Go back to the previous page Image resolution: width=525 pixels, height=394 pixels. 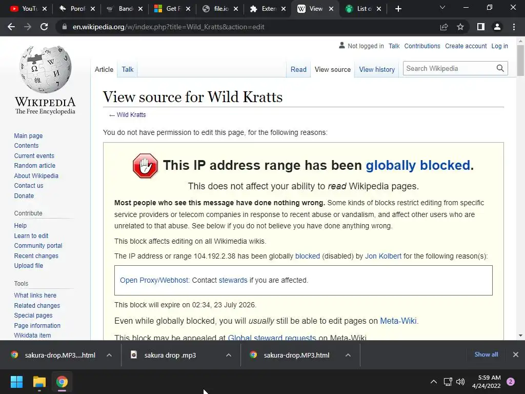(11, 27)
